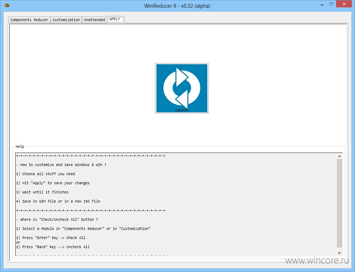The image size is (355, 272).
Task: Click the line '2) Hit "Apply" to save your changes'
Action: point(53,183)
